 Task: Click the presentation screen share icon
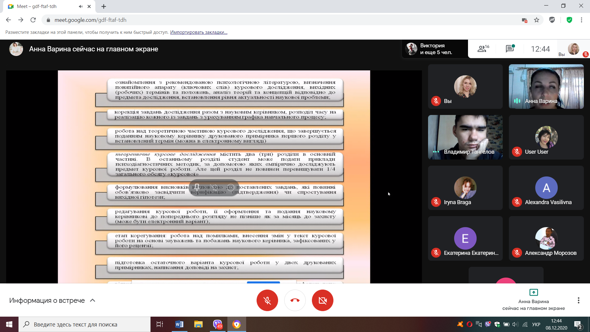(533, 292)
